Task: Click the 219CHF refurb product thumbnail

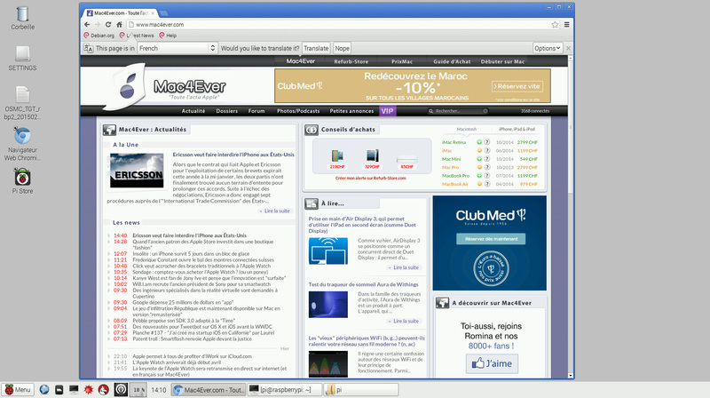Action: coord(337,157)
